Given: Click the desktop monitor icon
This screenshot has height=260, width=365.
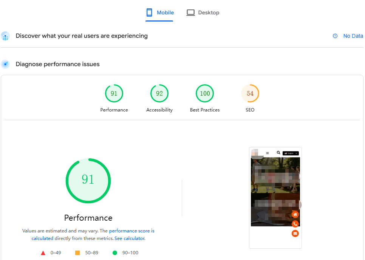Looking at the screenshot, I should (190, 12).
